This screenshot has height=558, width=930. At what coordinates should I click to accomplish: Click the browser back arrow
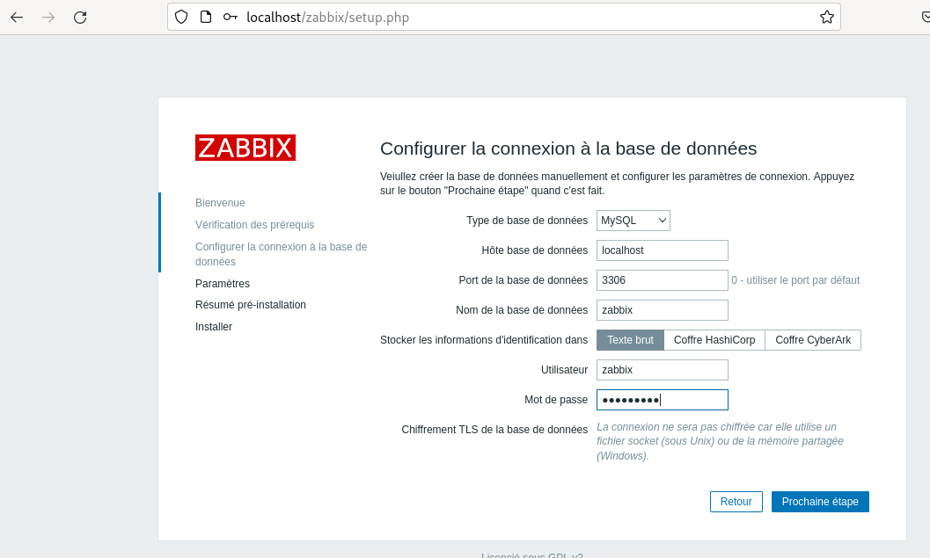point(17,17)
